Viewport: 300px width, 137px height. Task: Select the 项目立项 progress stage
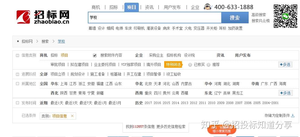58,74
